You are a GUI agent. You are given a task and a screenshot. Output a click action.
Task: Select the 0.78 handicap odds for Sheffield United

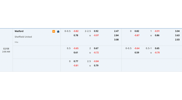76,35
